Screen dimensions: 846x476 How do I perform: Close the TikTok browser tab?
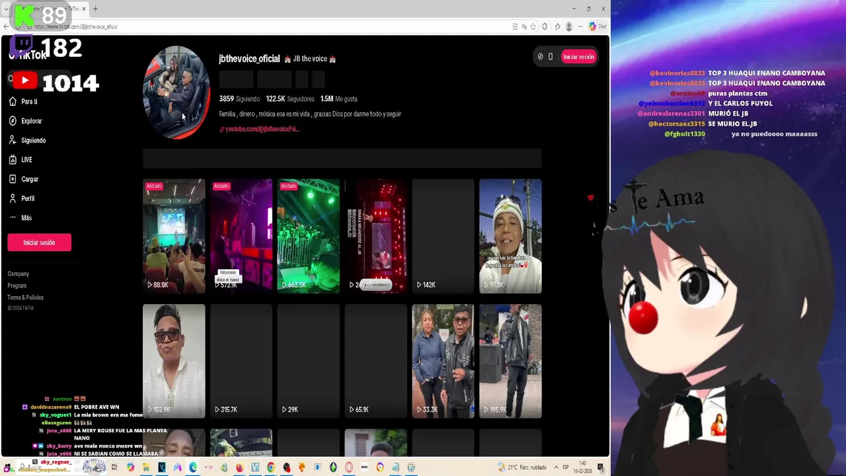[84, 9]
